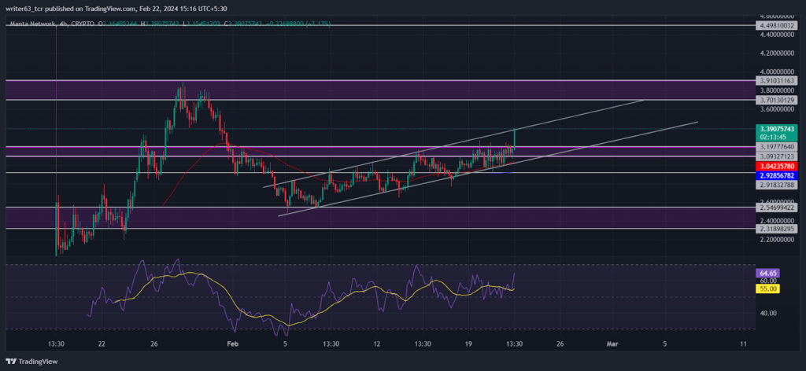
Task: Click the Feb label on time axis
Action: pos(233,343)
